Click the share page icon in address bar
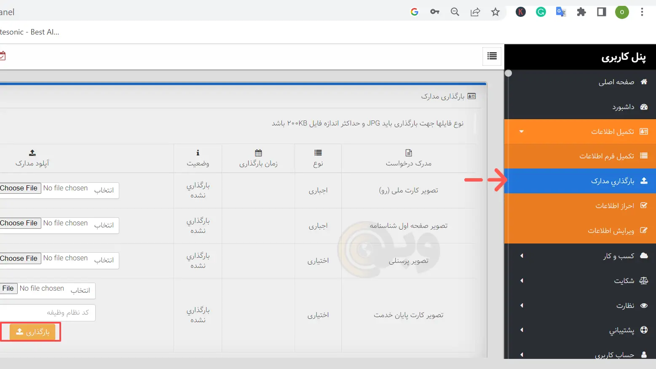This screenshot has width=656, height=369. coord(475,12)
